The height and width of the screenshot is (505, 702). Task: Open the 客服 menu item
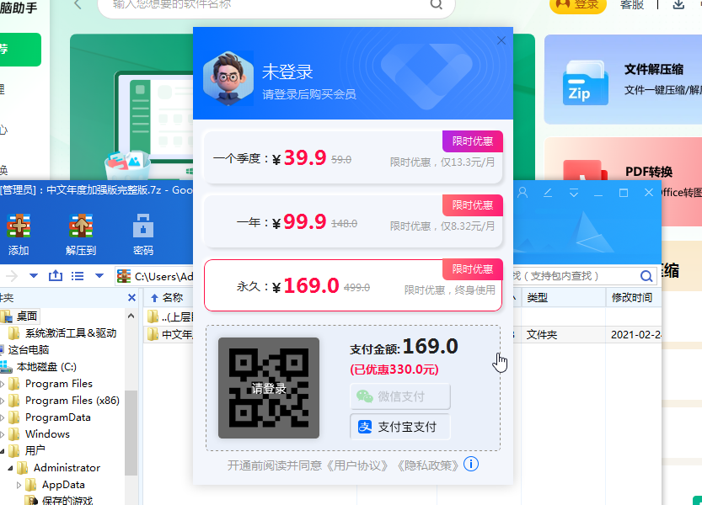coord(632,4)
